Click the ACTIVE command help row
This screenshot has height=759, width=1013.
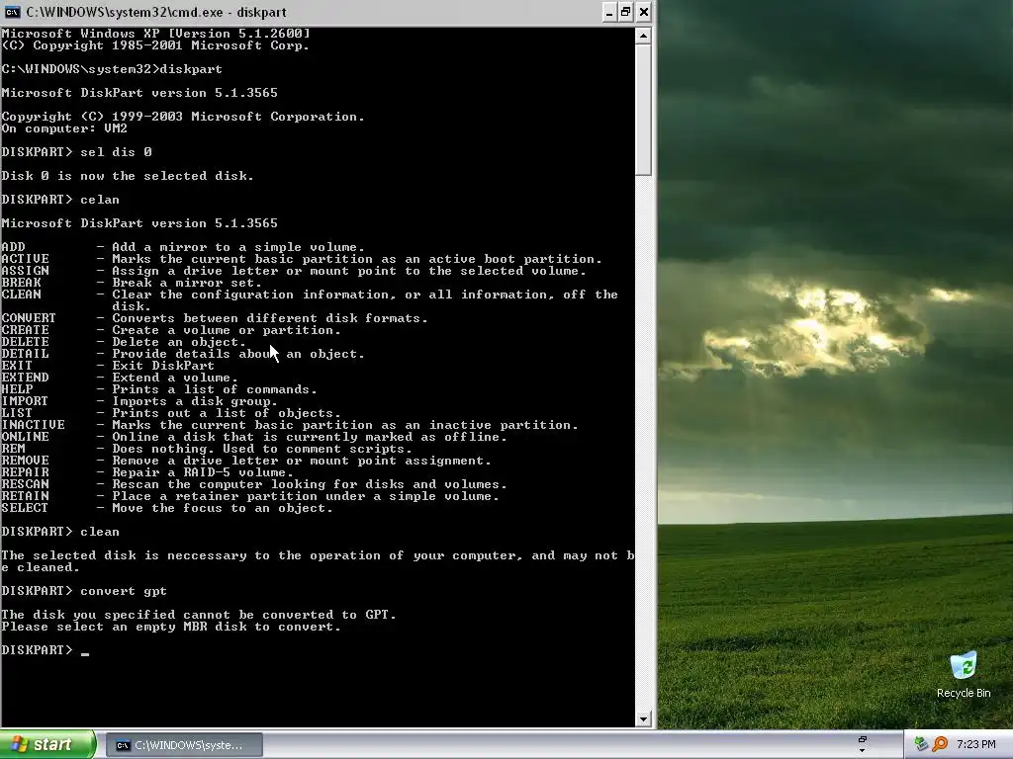301,259
